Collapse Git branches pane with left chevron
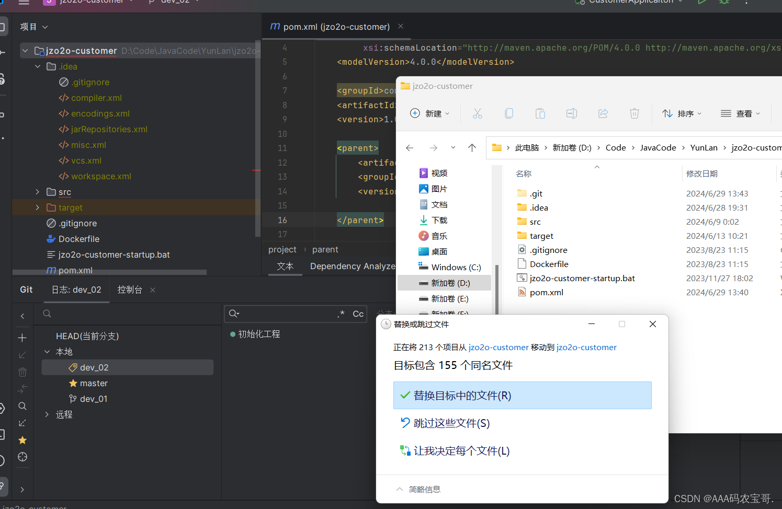The width and height of the screenshot is (782, 509). pyautogui.click(x=22, y=316)
